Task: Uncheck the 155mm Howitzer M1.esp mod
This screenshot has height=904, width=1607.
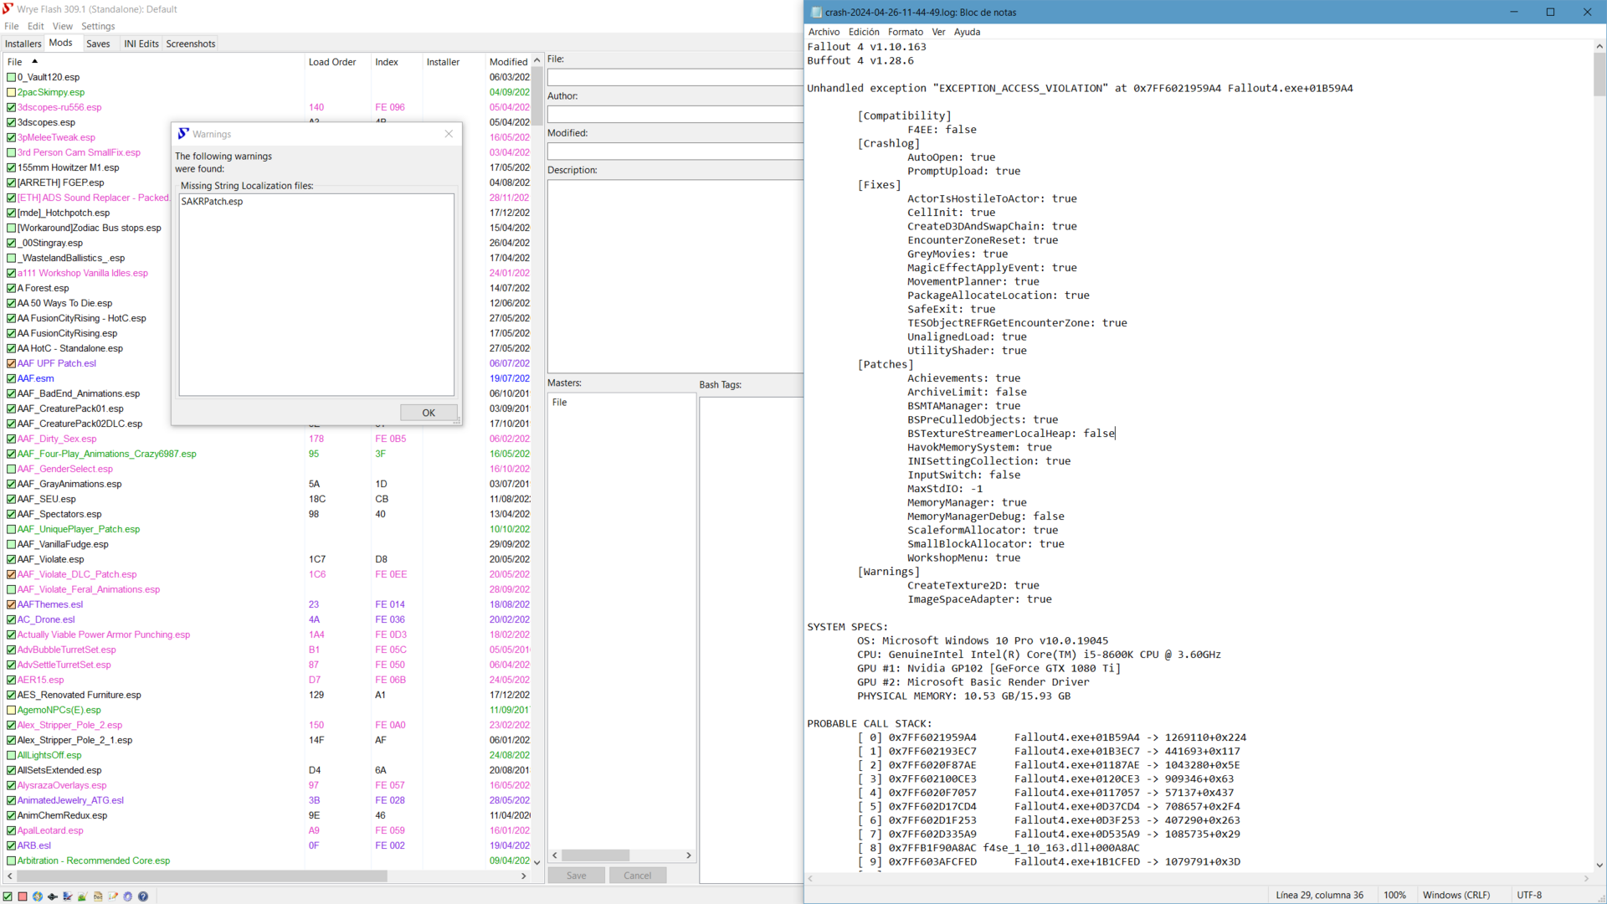Action: pos(12,167)
